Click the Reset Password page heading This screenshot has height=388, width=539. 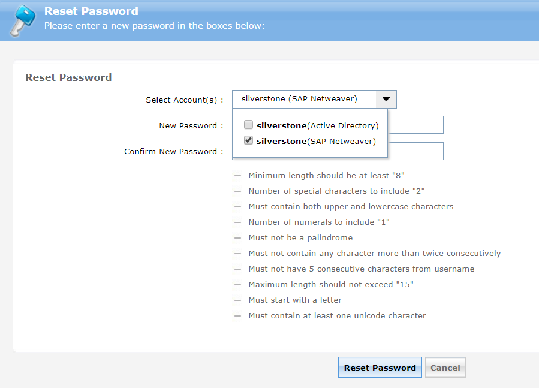pos(68,77)
